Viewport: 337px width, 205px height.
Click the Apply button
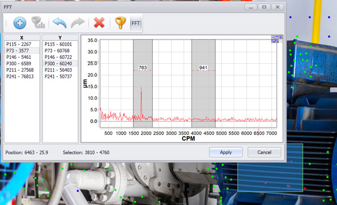click(226, 152)
